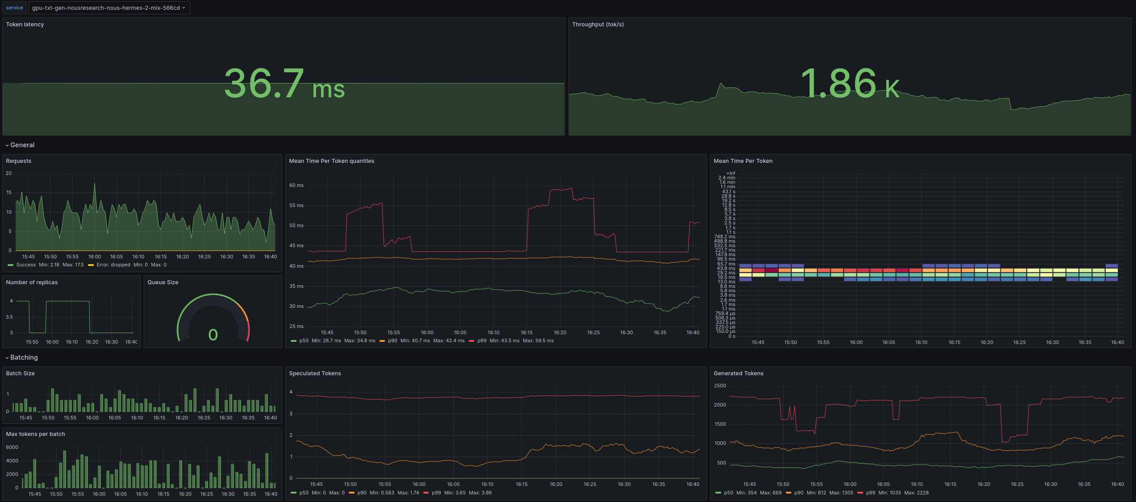Click p50 color swatch in Generated Tokens legend
Screen dimensions: 1136x502
(718, 493)
